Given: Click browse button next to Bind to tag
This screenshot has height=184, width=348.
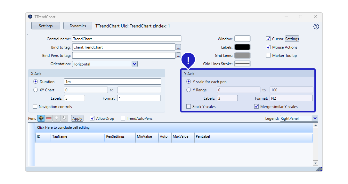Looking at the screenshot, I should pos(178,47).
